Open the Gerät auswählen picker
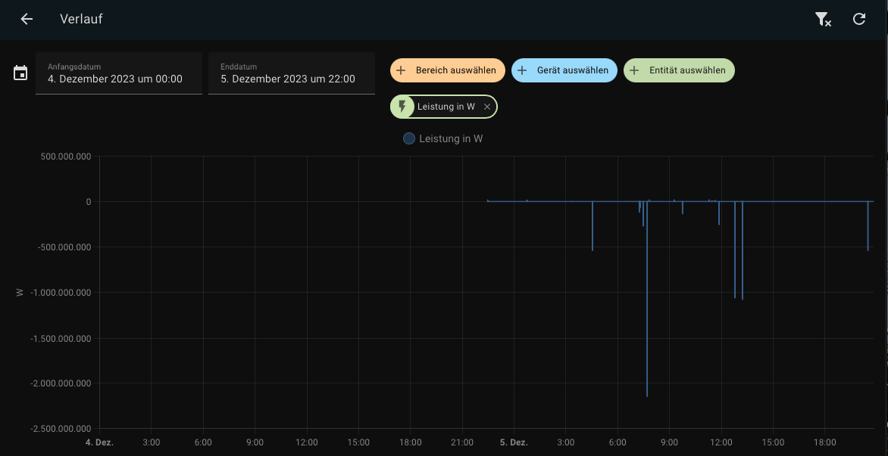The image size is (888, 456). [572, 70]
